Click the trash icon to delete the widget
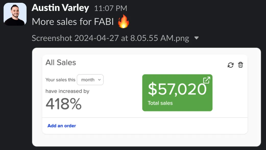Image resolution: width=266 pixels, height=150 pixels. pyautogui.click(x=240, y=65)
